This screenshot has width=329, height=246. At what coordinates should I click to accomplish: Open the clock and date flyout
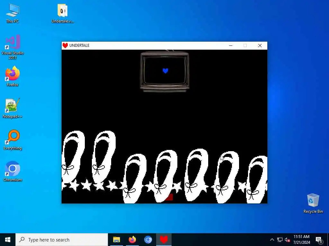click(301, 240)
